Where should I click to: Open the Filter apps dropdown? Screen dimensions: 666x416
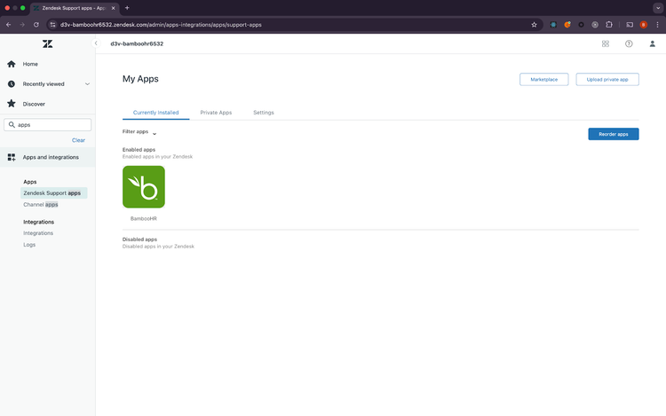[139, 132]
